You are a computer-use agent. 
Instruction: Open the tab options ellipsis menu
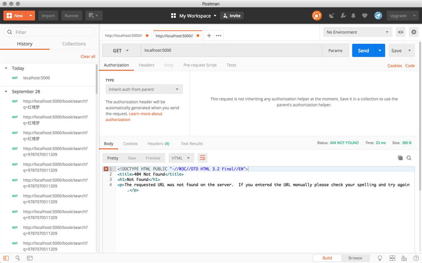(219, 36)
